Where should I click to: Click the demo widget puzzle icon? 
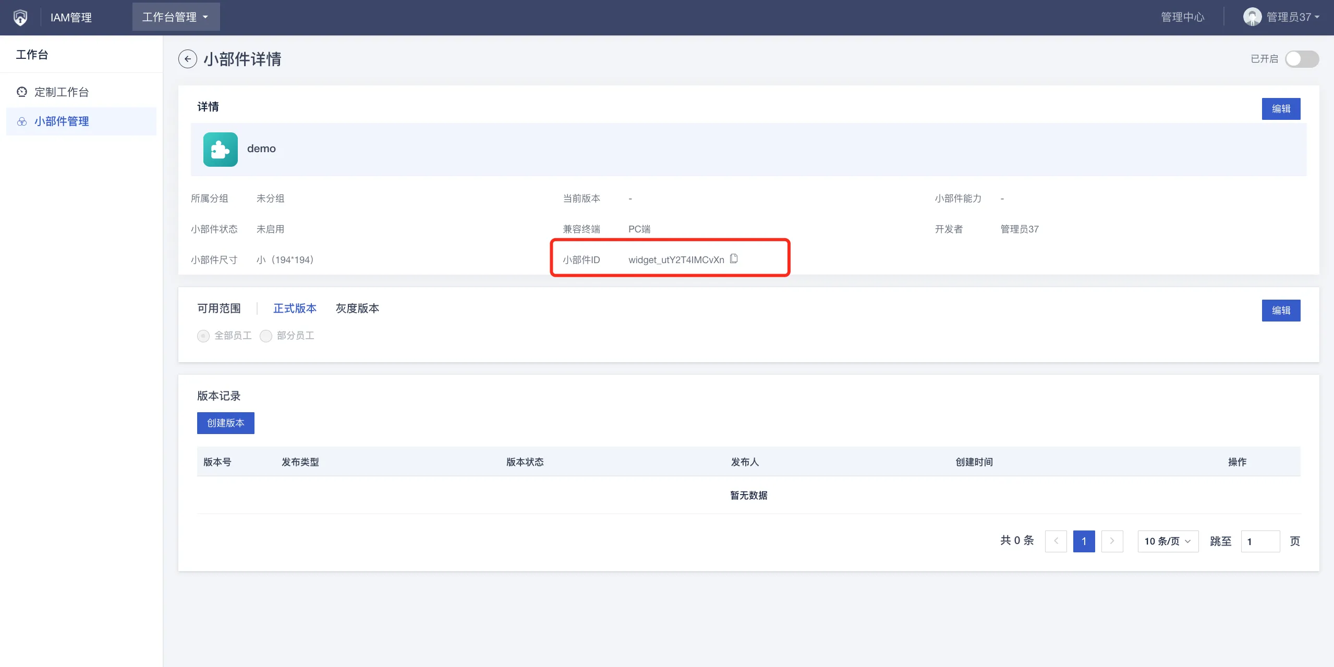click(220, 150)
